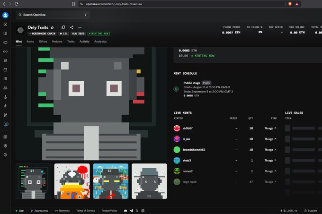Open minter ab9b57 profile
Viewport: 322px width, 214px height.
point(188,128)
